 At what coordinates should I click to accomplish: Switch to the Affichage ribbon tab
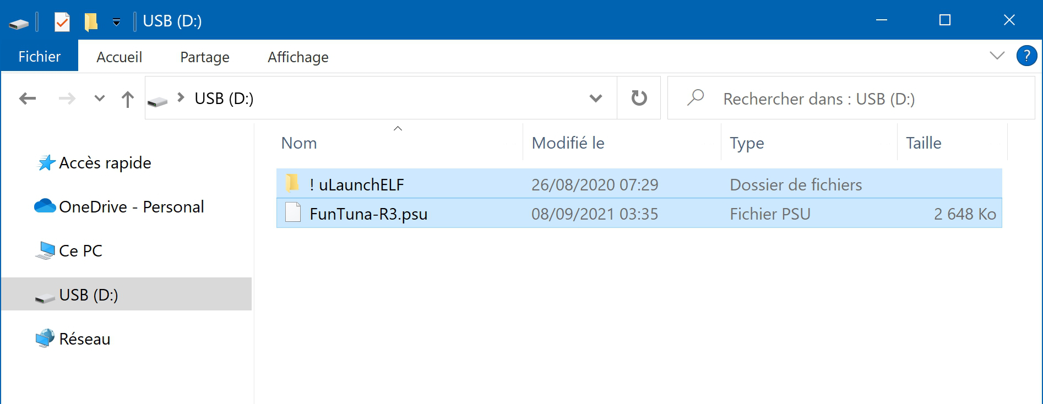click(x=298, y=57)
